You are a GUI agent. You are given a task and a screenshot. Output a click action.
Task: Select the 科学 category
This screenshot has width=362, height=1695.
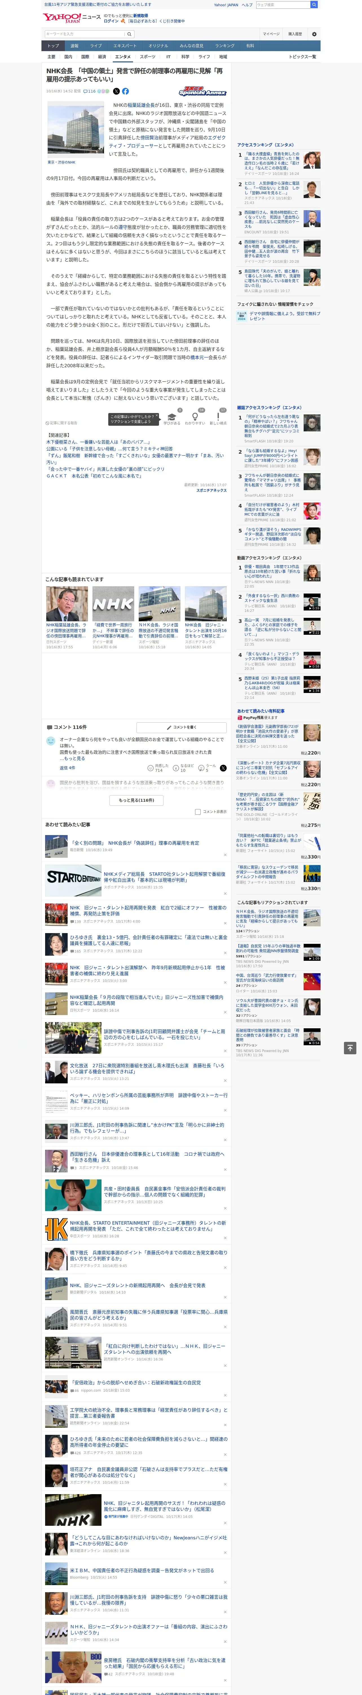[x=185, y=56]
